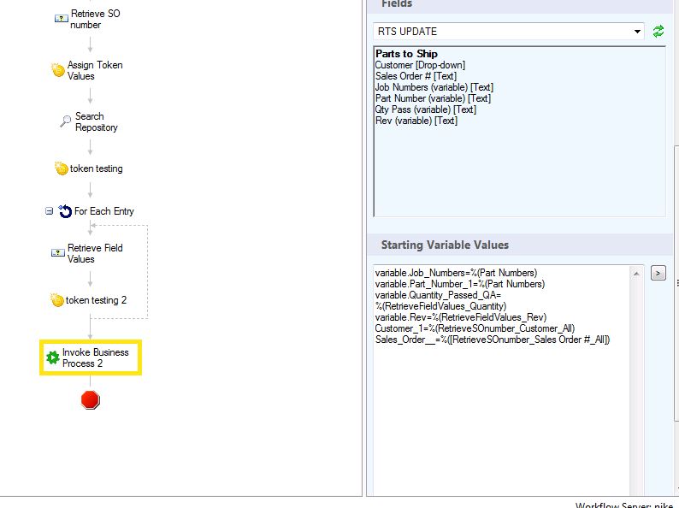The height and width of the screenshot is (508, 679).
Task: Click the Parts to Ship heading
Action: [x=406, y=54]
